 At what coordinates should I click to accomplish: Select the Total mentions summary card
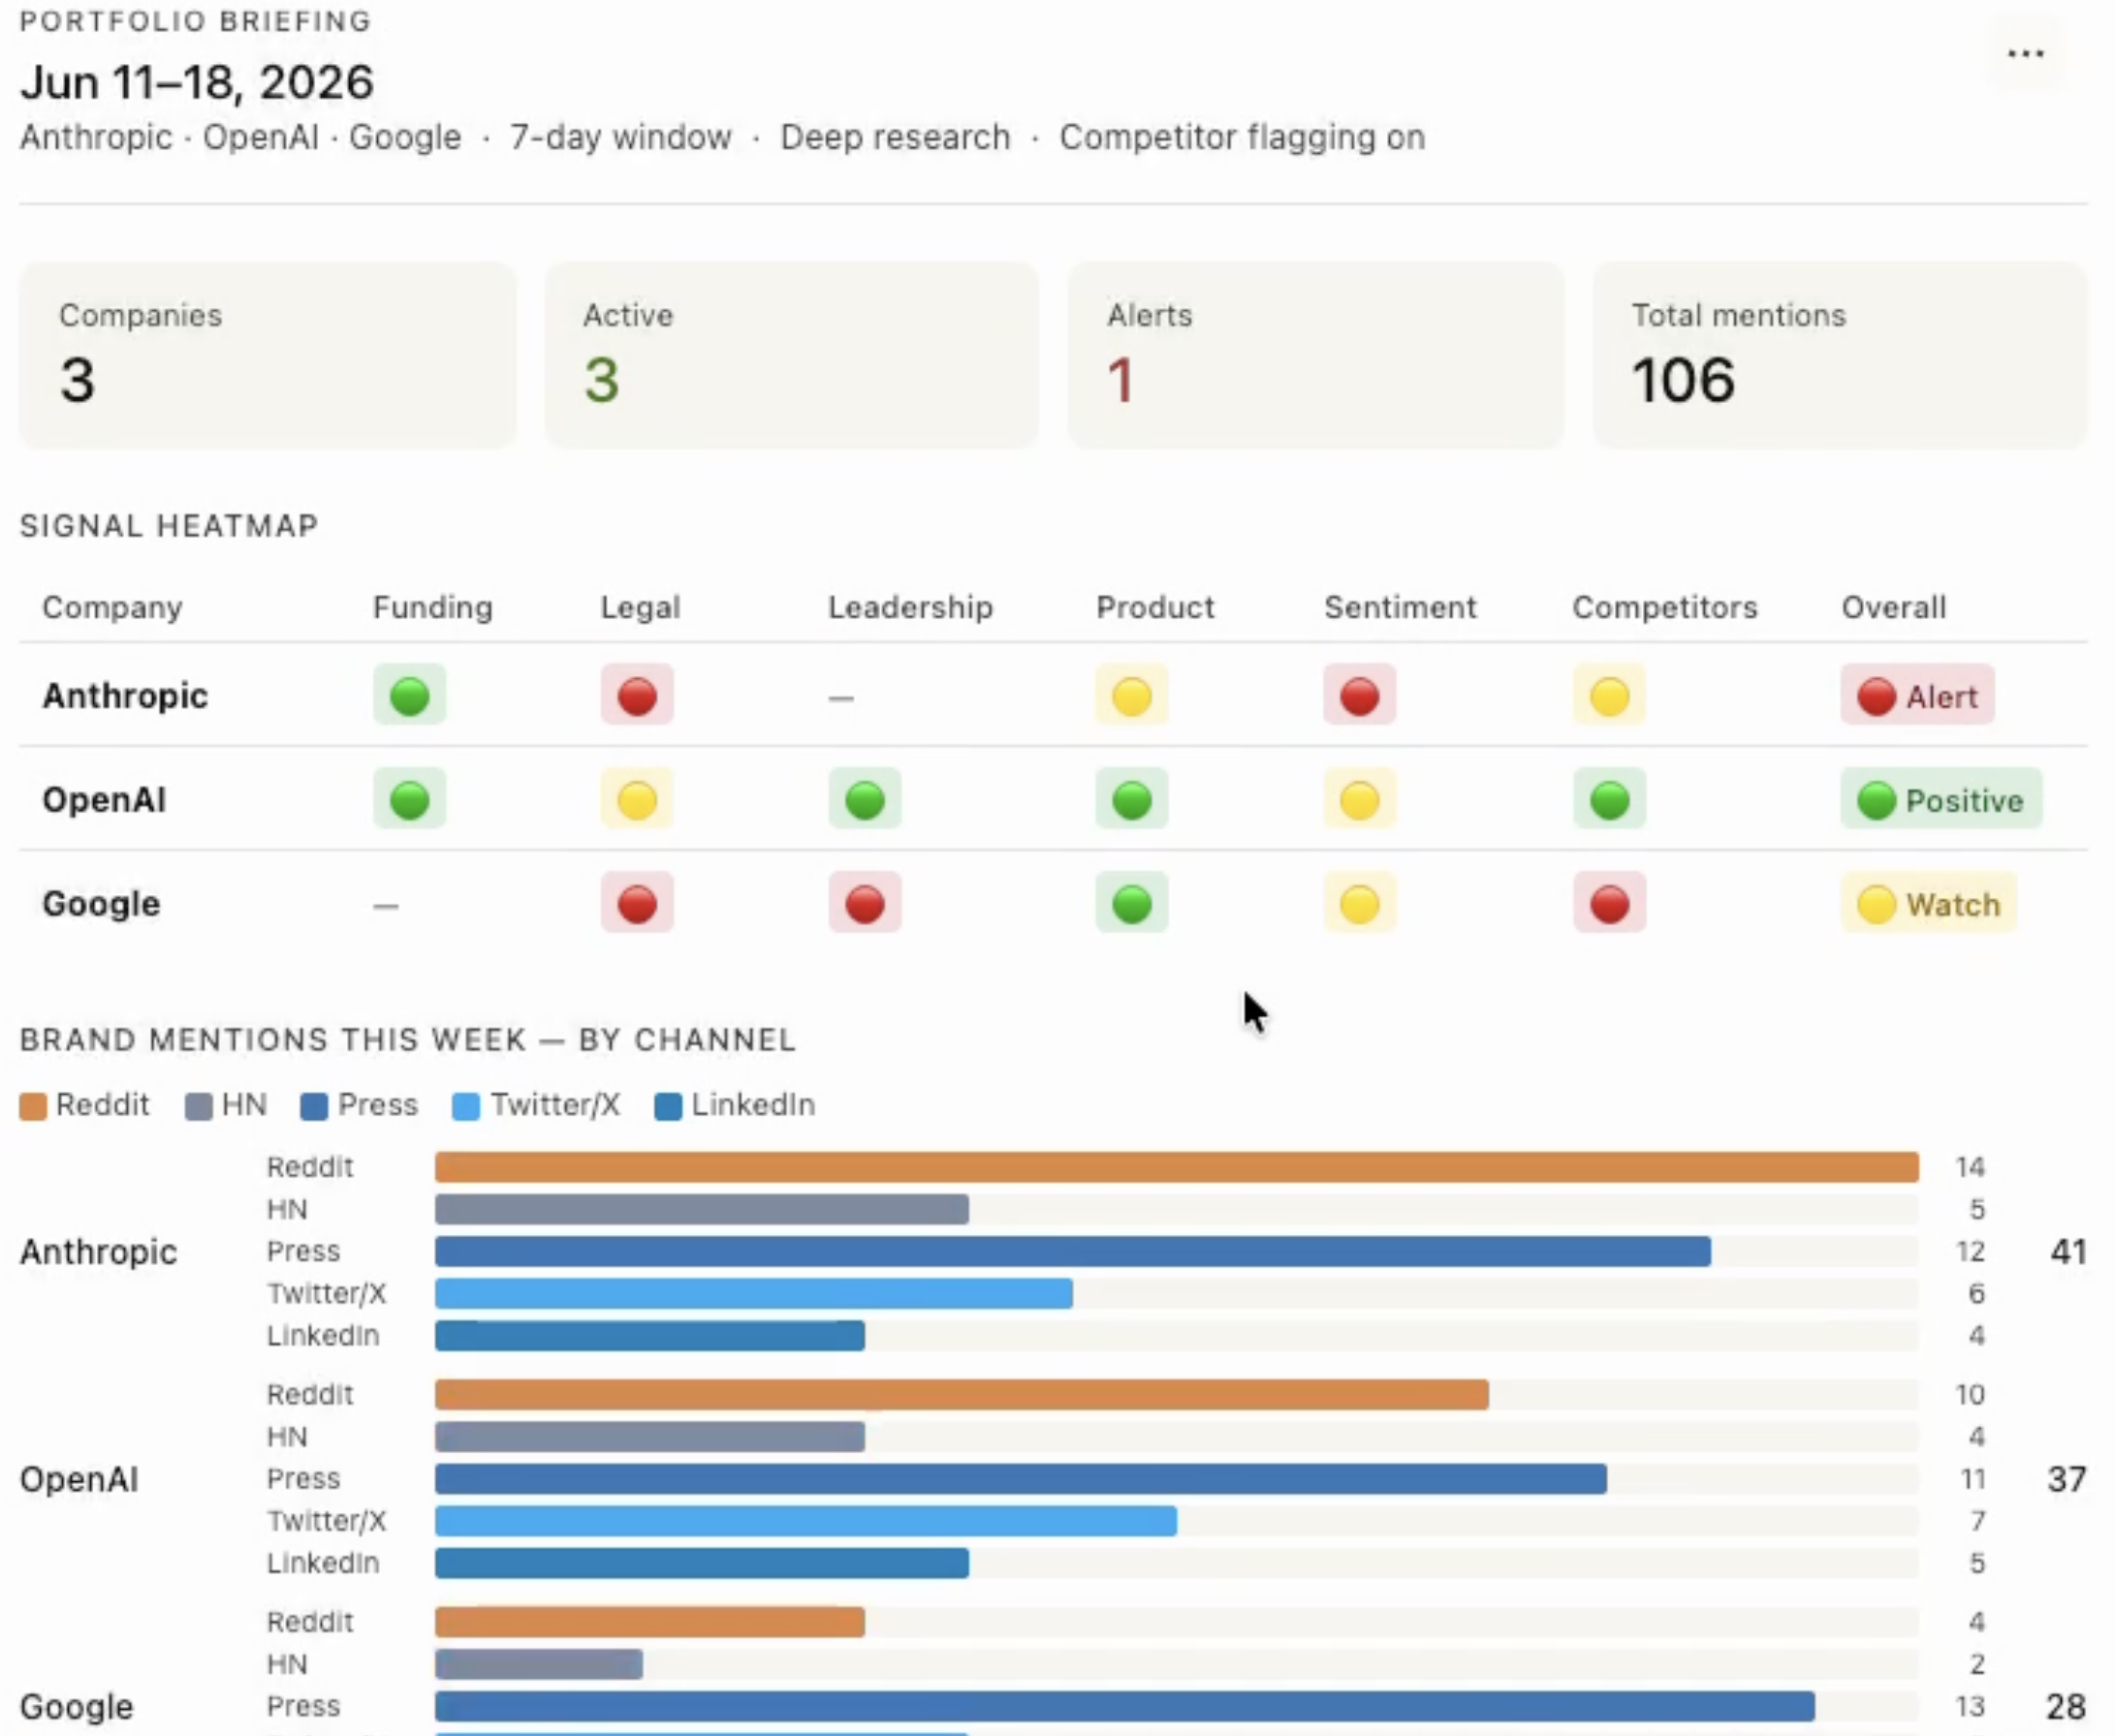tap(1840, 355)
